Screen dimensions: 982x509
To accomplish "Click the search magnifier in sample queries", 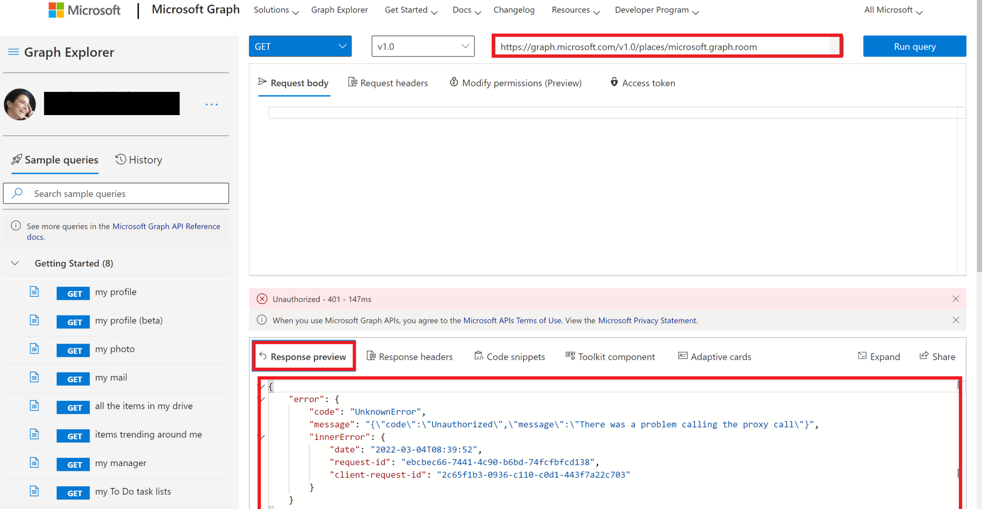I will [x=17, y=193].
